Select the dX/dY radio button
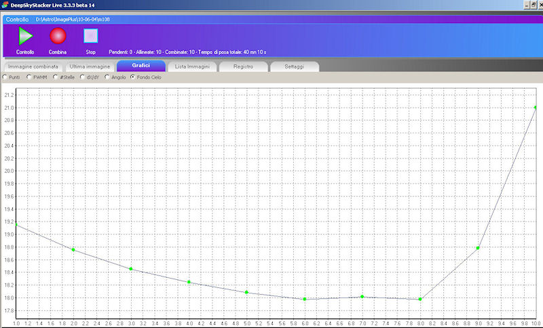543x328 pixels. (x=82, y=77)
